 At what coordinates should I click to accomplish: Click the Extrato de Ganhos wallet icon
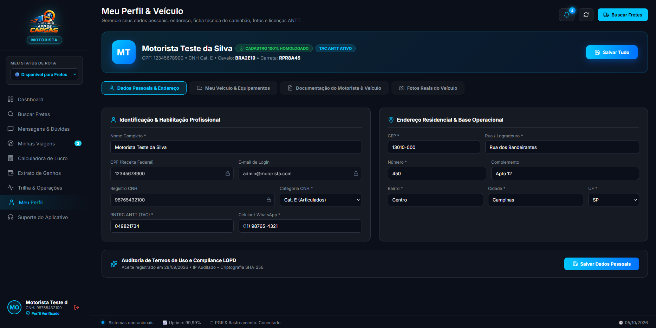click(x=11, y=173)
